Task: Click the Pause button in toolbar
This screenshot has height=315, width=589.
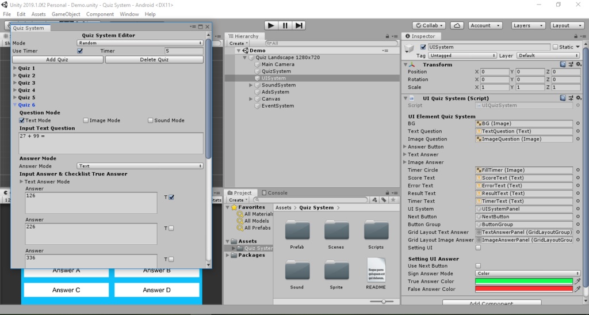Action: (x=285, y=25)
